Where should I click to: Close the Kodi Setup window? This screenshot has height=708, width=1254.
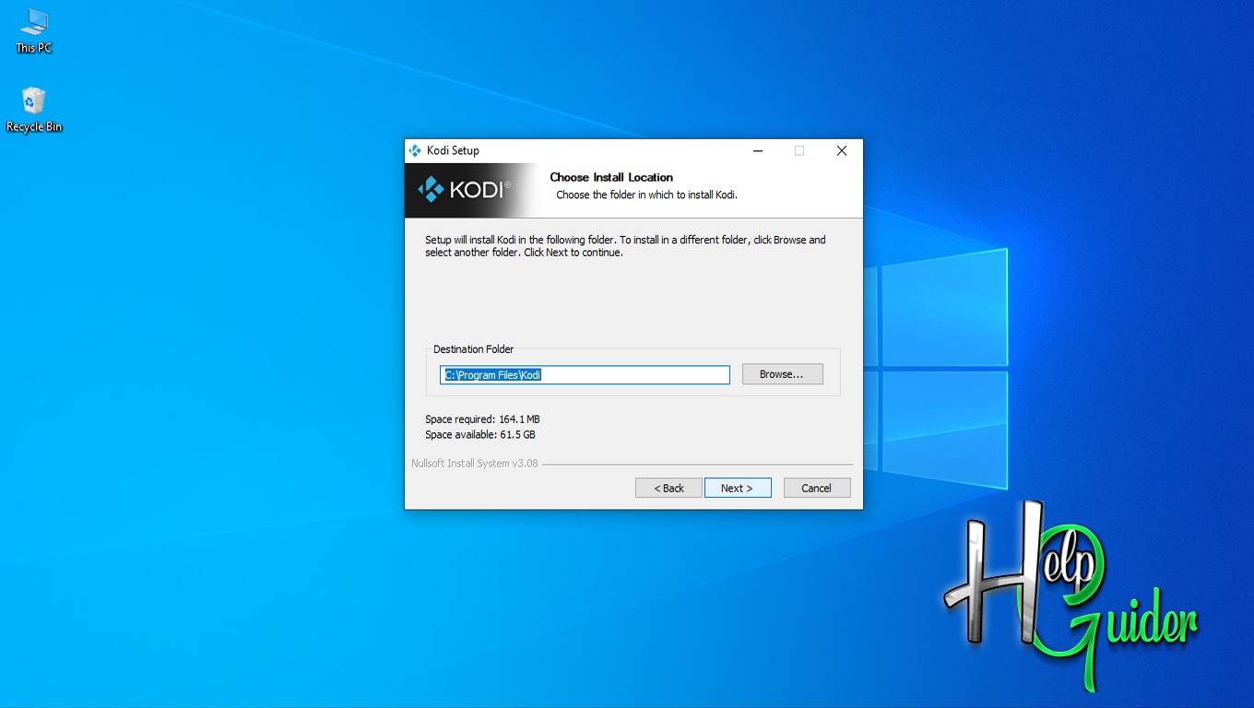pos(842,151)
